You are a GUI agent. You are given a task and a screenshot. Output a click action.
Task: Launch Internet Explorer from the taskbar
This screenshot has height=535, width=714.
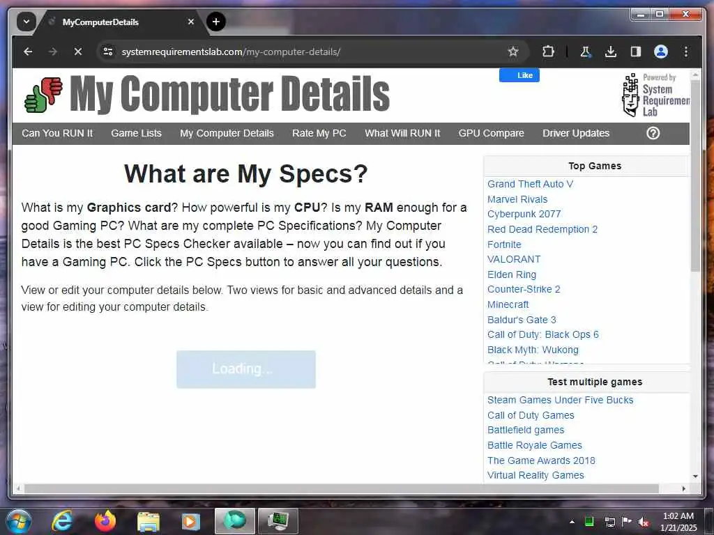point(62,521)
